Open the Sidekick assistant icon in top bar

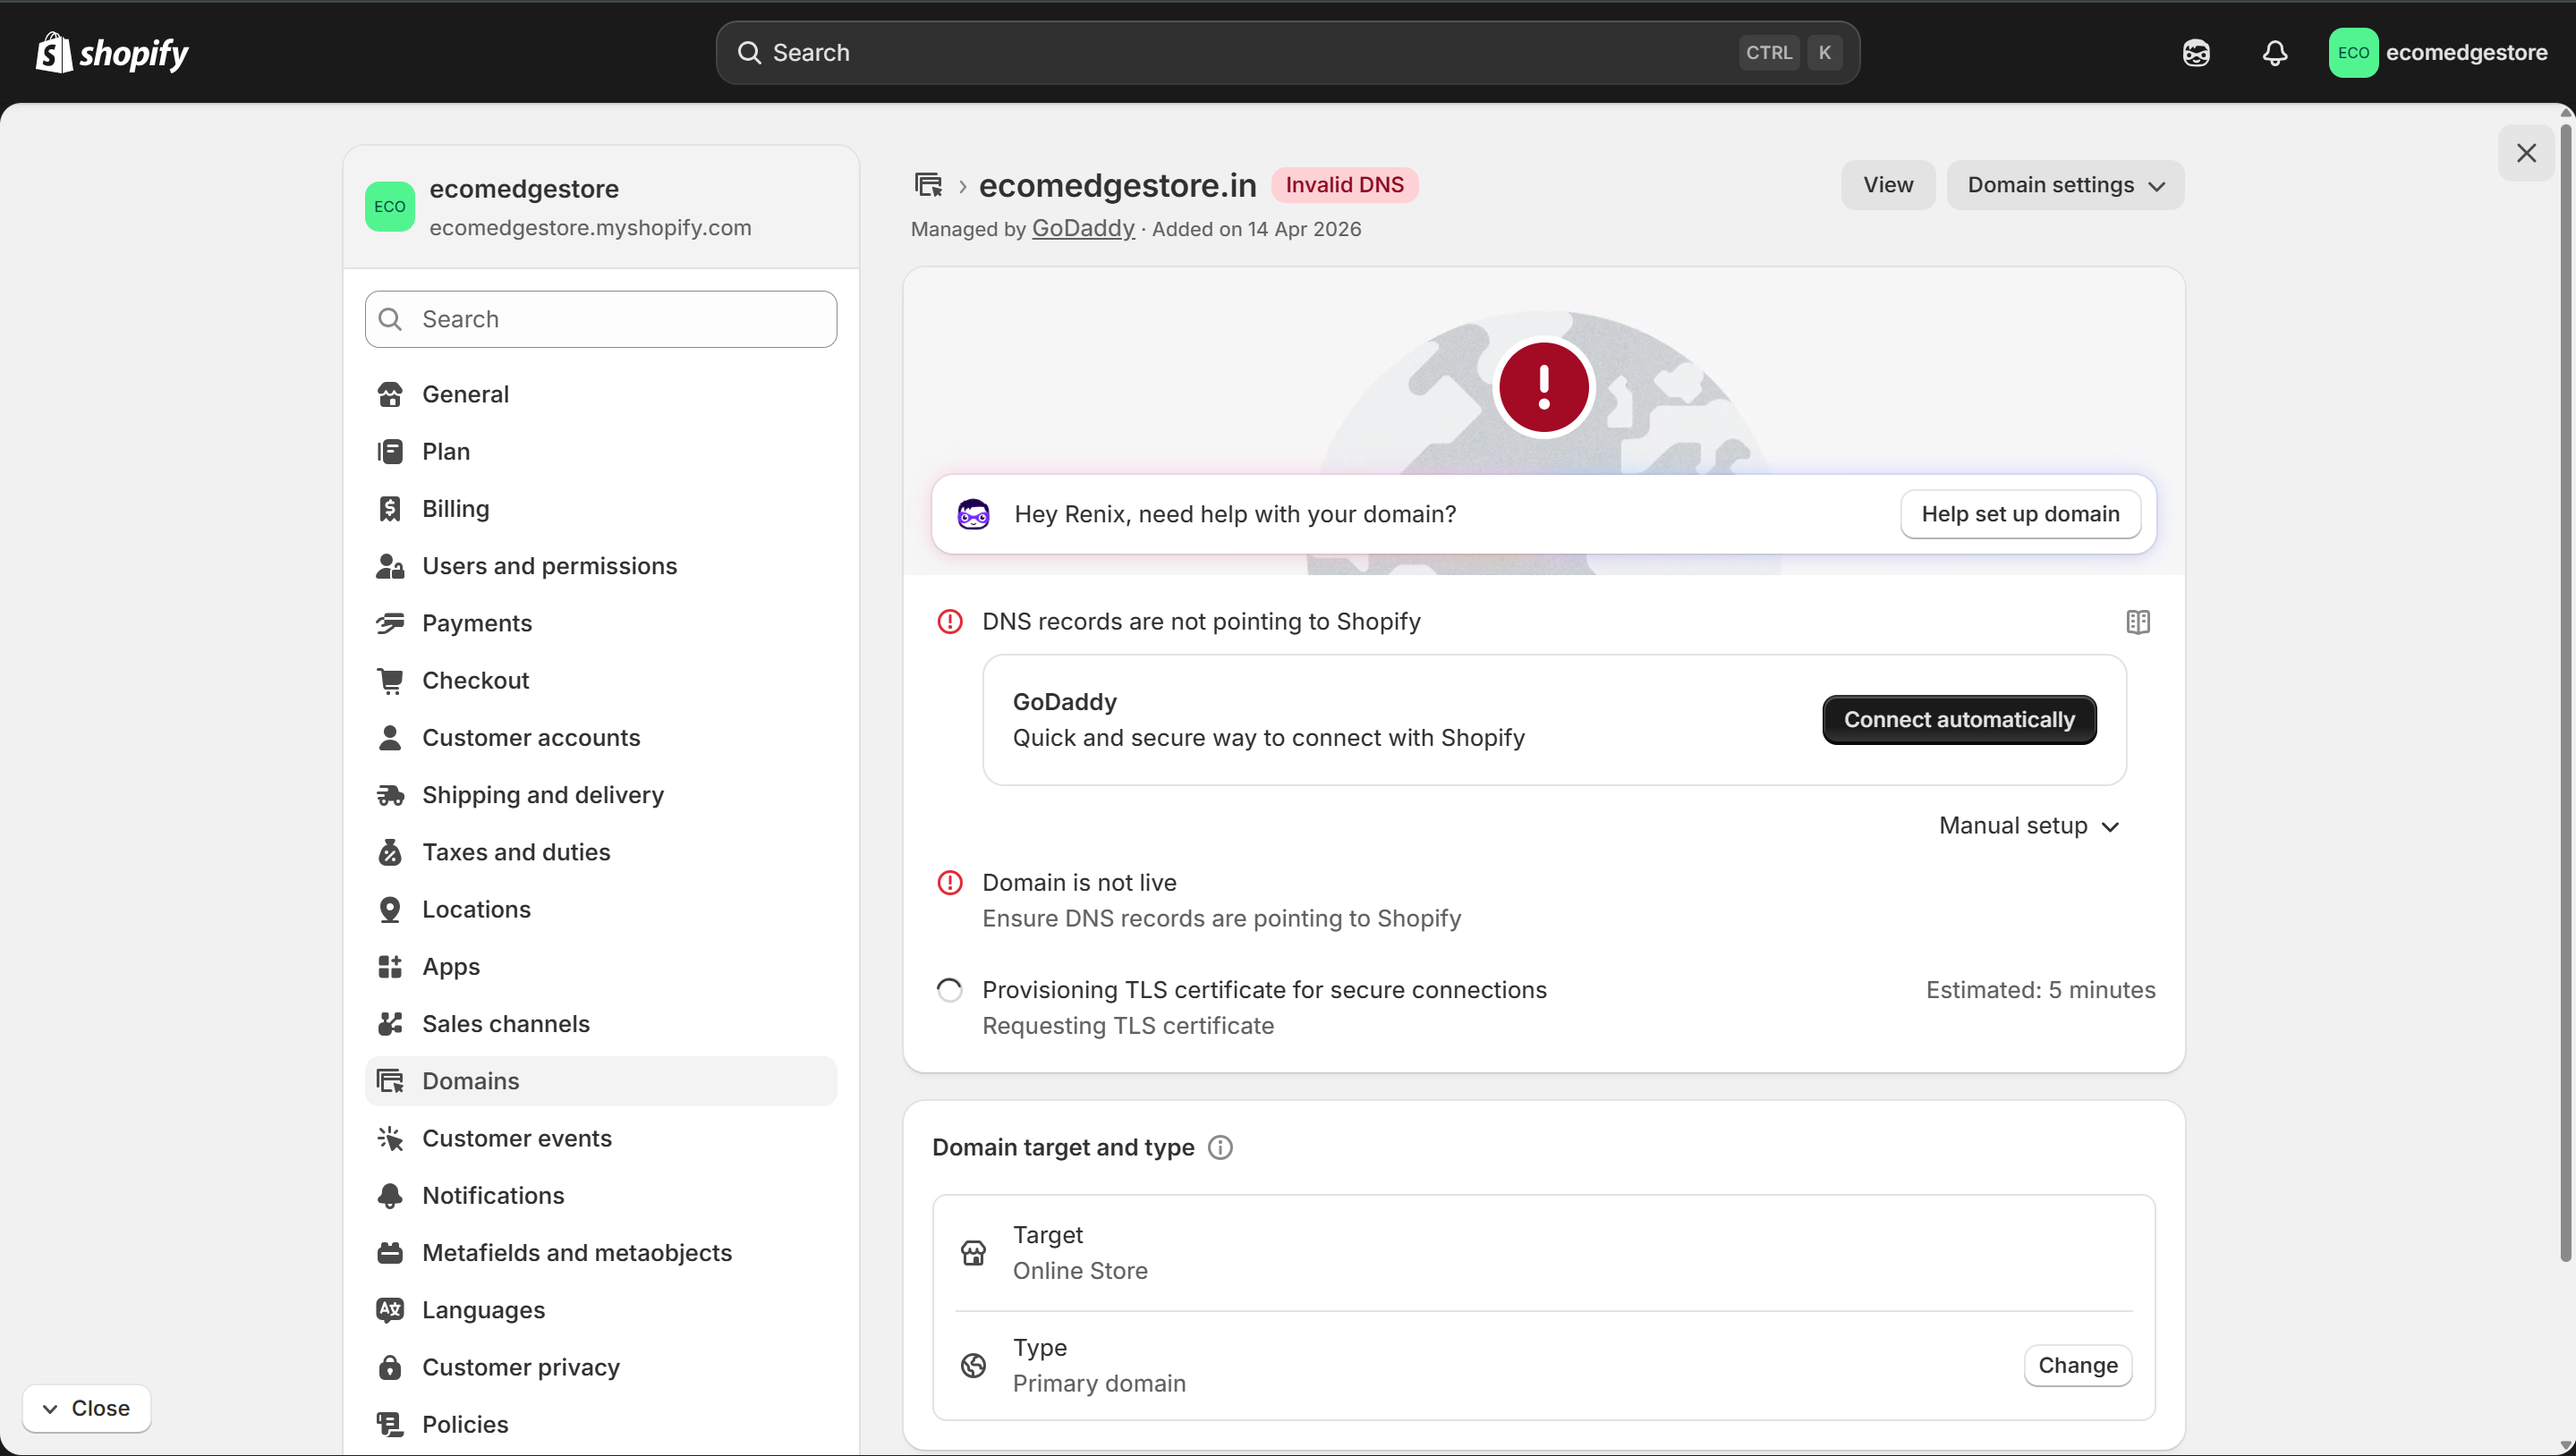[x=2196, y=53]
